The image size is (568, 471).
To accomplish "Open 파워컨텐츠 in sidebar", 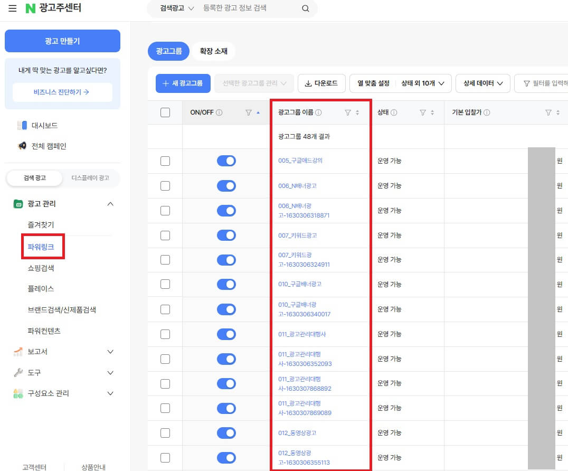I will point(44,331).
